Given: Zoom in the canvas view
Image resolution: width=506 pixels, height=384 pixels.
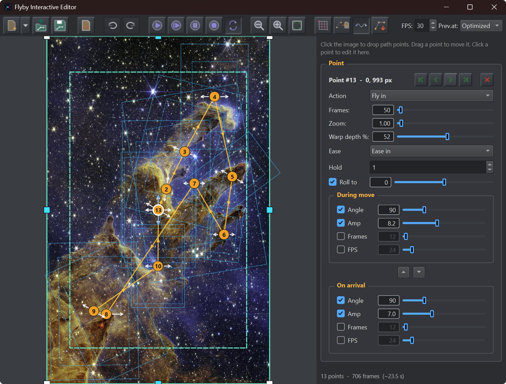Looking at the screenshot, I should tap(278, 26).
